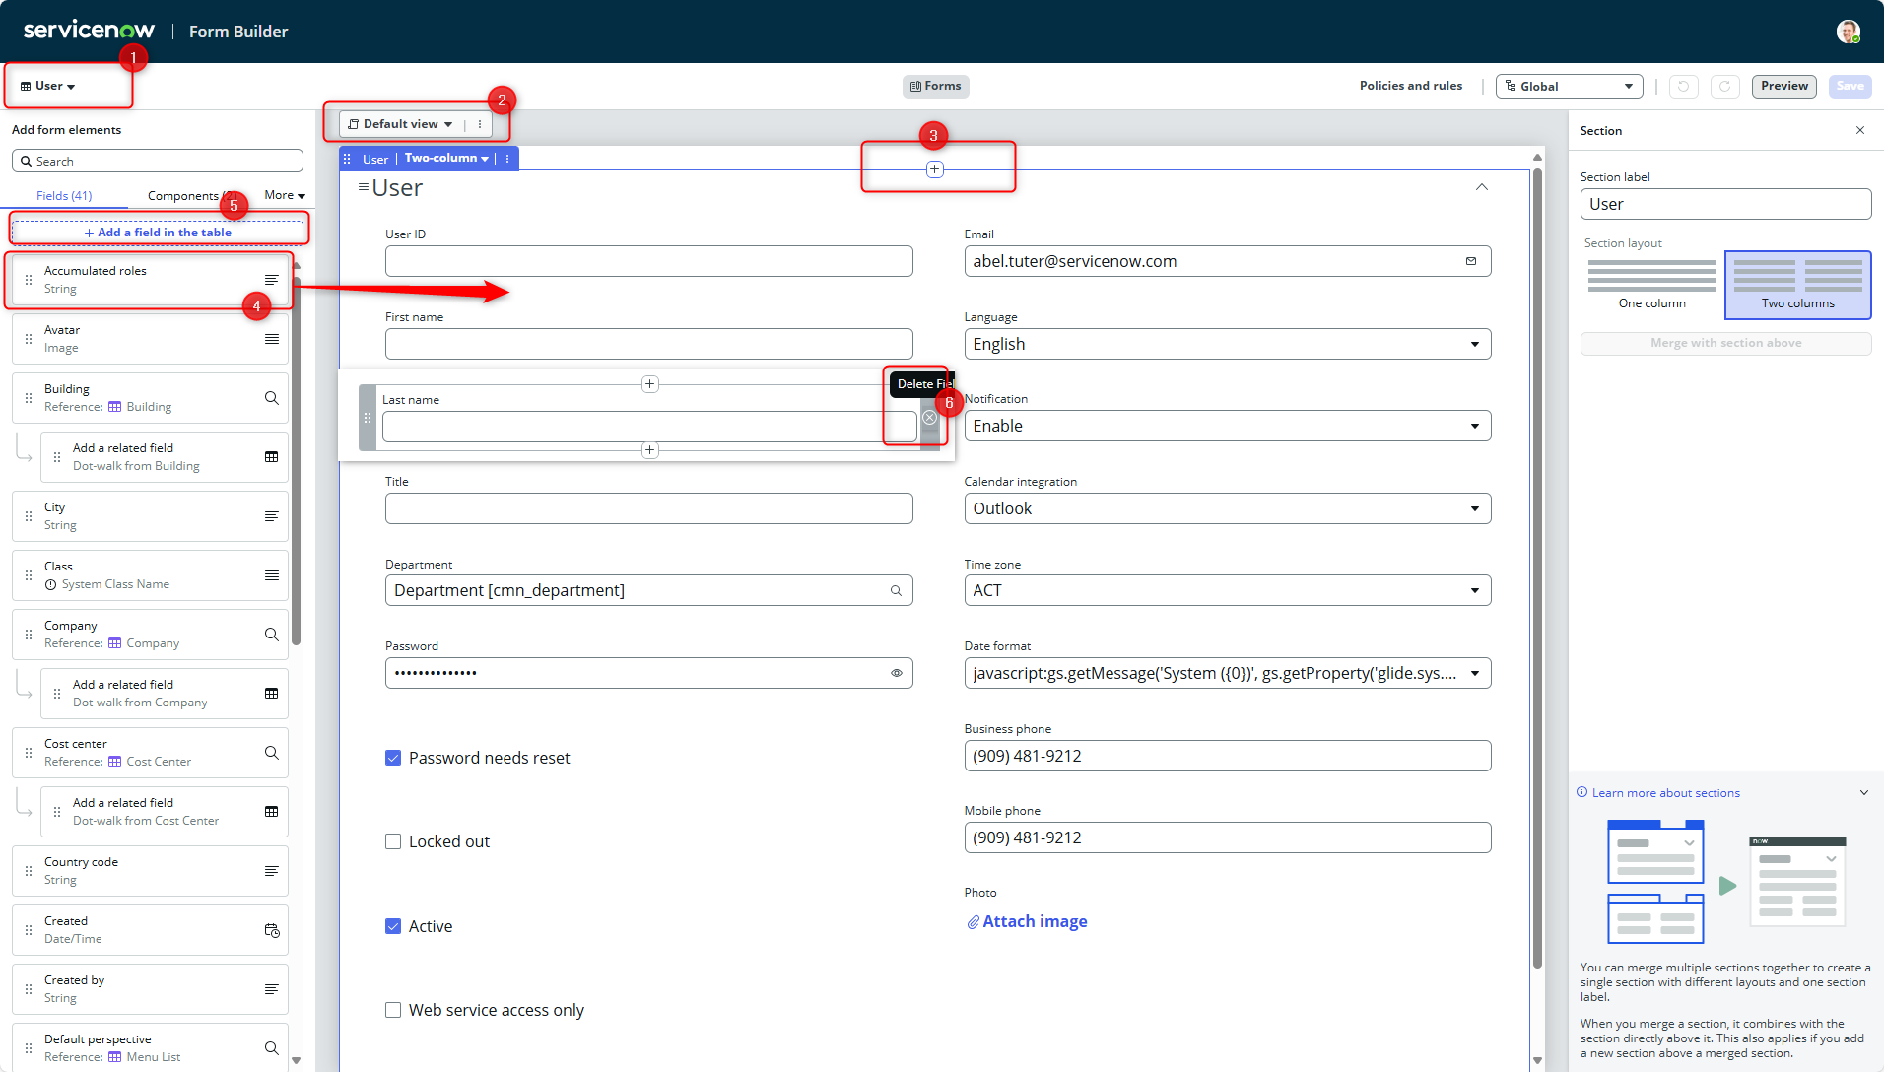Click the User ID input field
Image resolution: width=1884 pixels, height=1072 pixels.
click(x=648, y=261)
